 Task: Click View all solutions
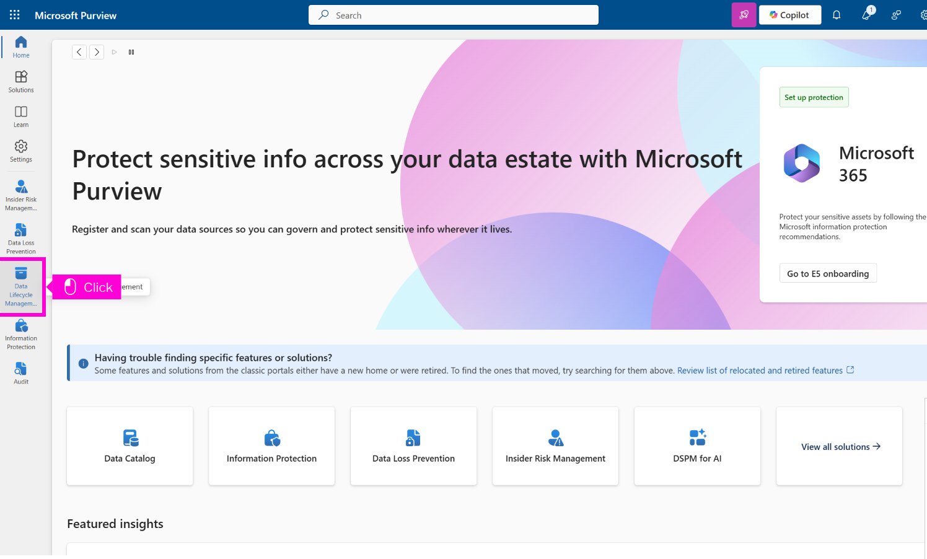pos(840,447)
